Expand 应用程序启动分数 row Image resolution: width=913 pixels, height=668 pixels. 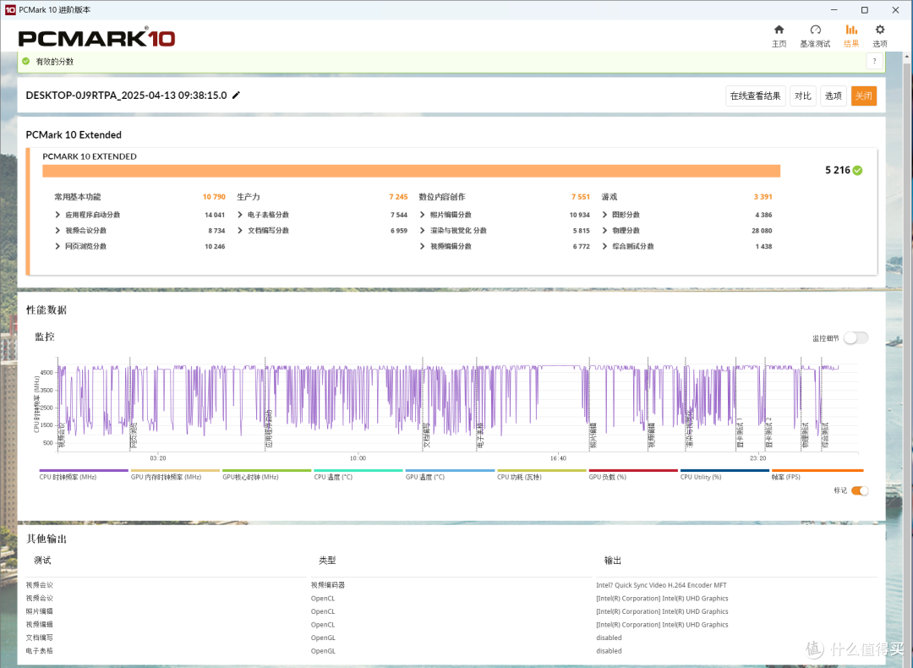(57, 214)
